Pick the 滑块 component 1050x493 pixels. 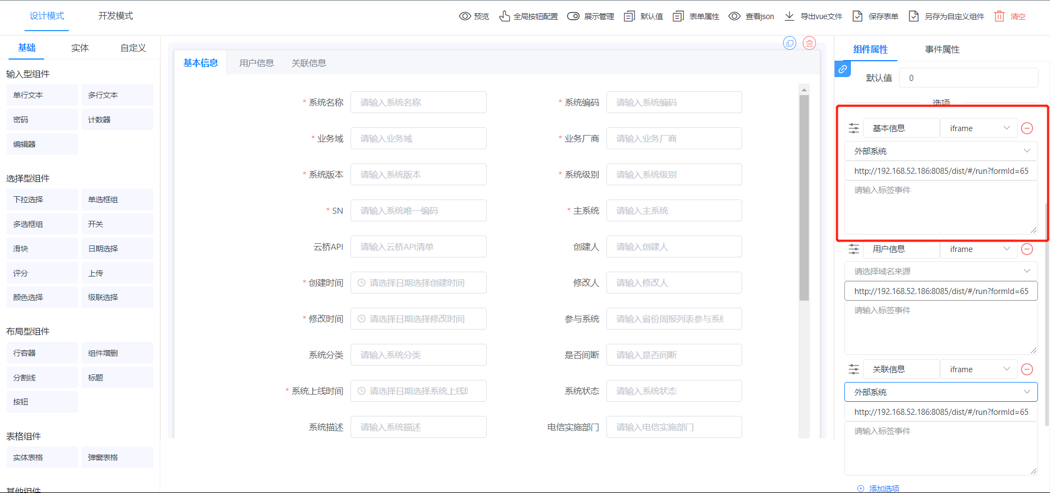point(42,249)
